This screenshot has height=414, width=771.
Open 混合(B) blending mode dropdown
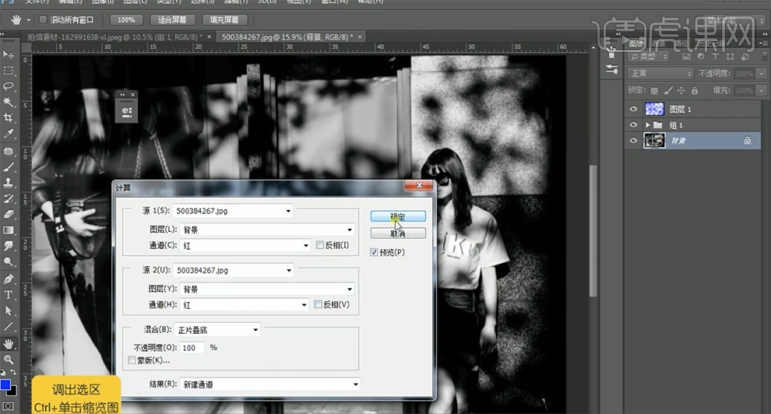click(217, 329)
